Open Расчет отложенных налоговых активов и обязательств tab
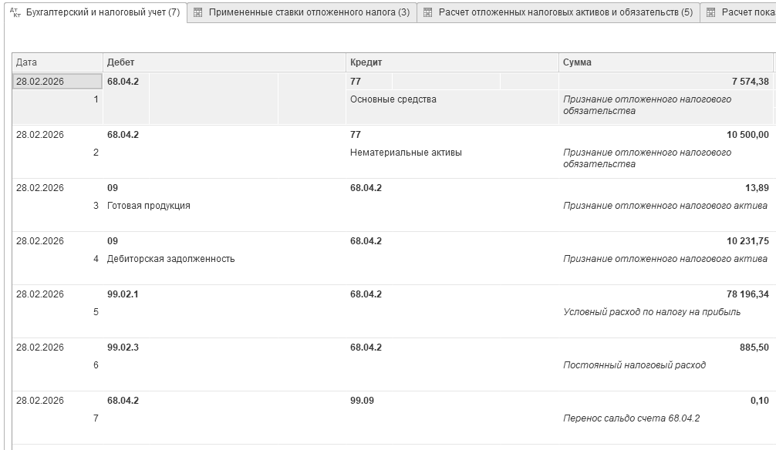This screenshot has width=776, height=450. pos(565,12)
